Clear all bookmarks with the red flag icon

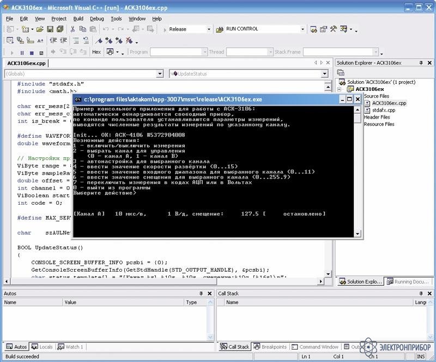point(129,41)
